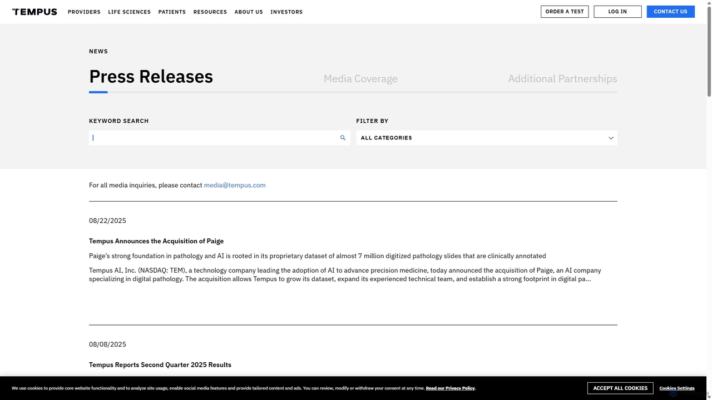Click the Paige subtitle about pathology slides
The height and width of the screenshot is (400, 712).
pos(318,256)
